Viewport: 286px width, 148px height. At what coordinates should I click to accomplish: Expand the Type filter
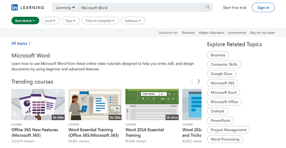tap(70, 21)
